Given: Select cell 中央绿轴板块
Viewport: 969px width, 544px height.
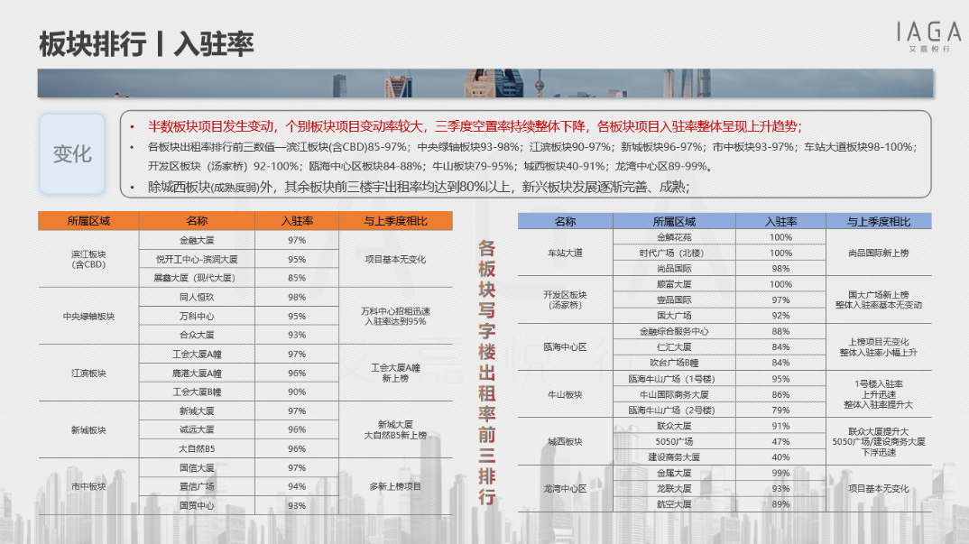Looking at the screenshot, I should tap(88, 316).
